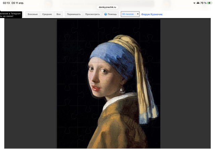Tap the 02:13 clock in status bar
The width and height of the screenshot is (215, 149).
pyautogui.click(x=6, y=3)
